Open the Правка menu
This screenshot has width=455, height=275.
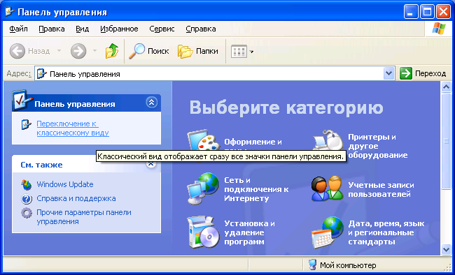[x=52, y=29]
